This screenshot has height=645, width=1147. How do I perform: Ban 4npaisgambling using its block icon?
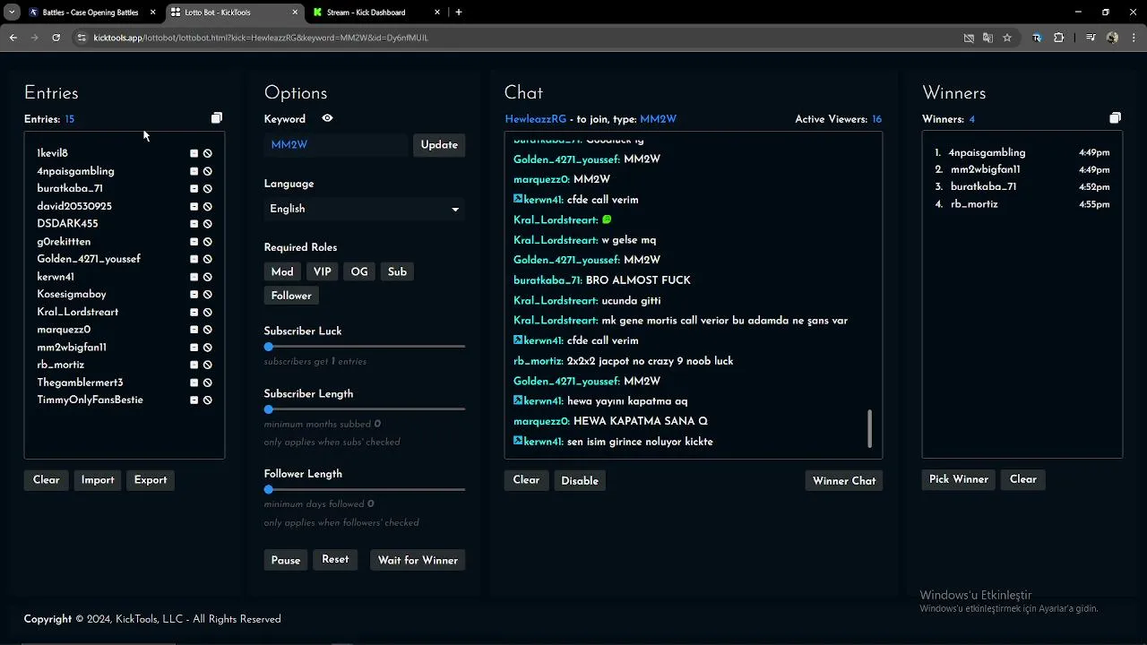(x=207, y=171)
